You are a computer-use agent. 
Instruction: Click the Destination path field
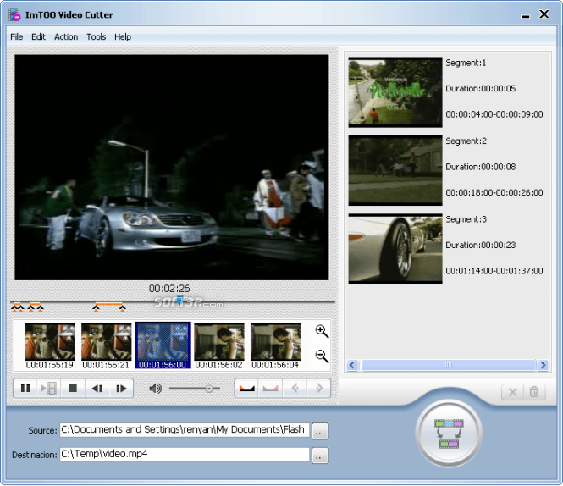185,455
